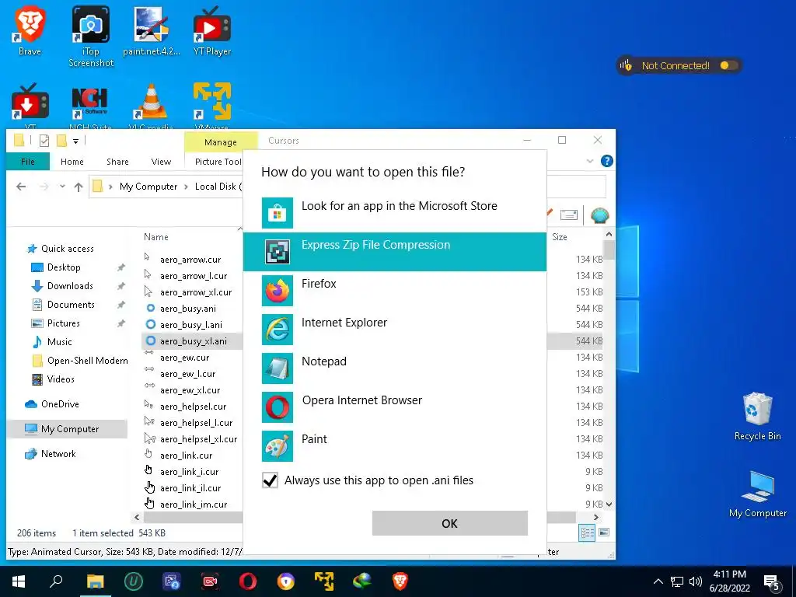
Task: Open Opera from the taskbar
Action: pos(248,581)
